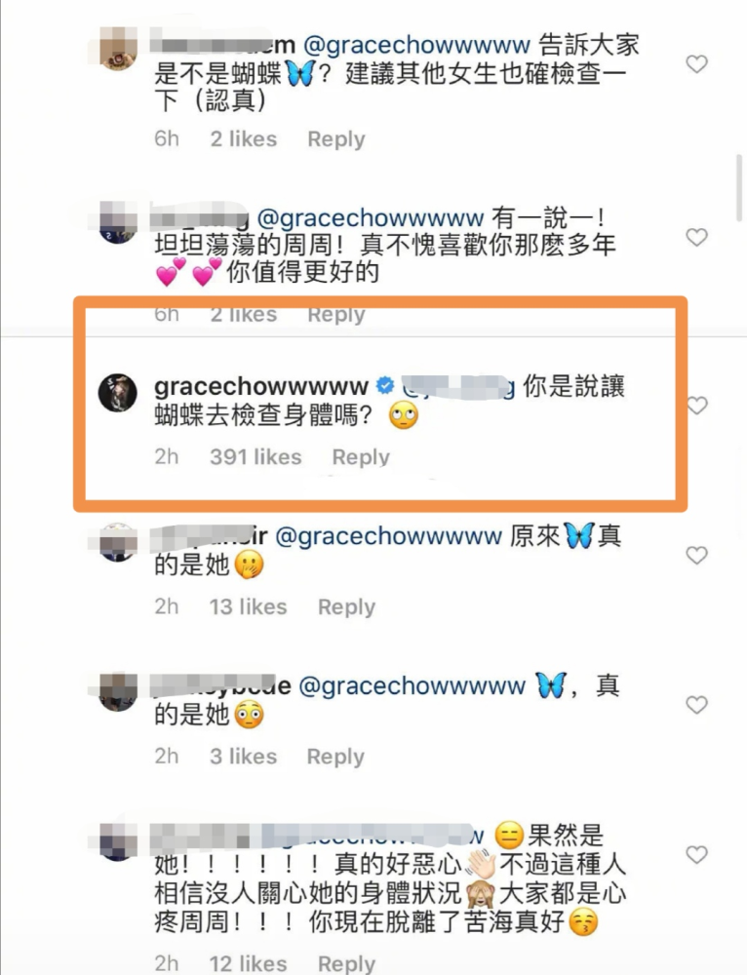
Task: Reply to gracechowwwww's comment with 391 likes
Action: 361,457
